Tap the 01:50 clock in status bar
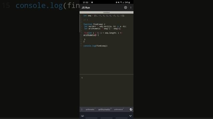The image size is (213, 119). tap(86, 2)
